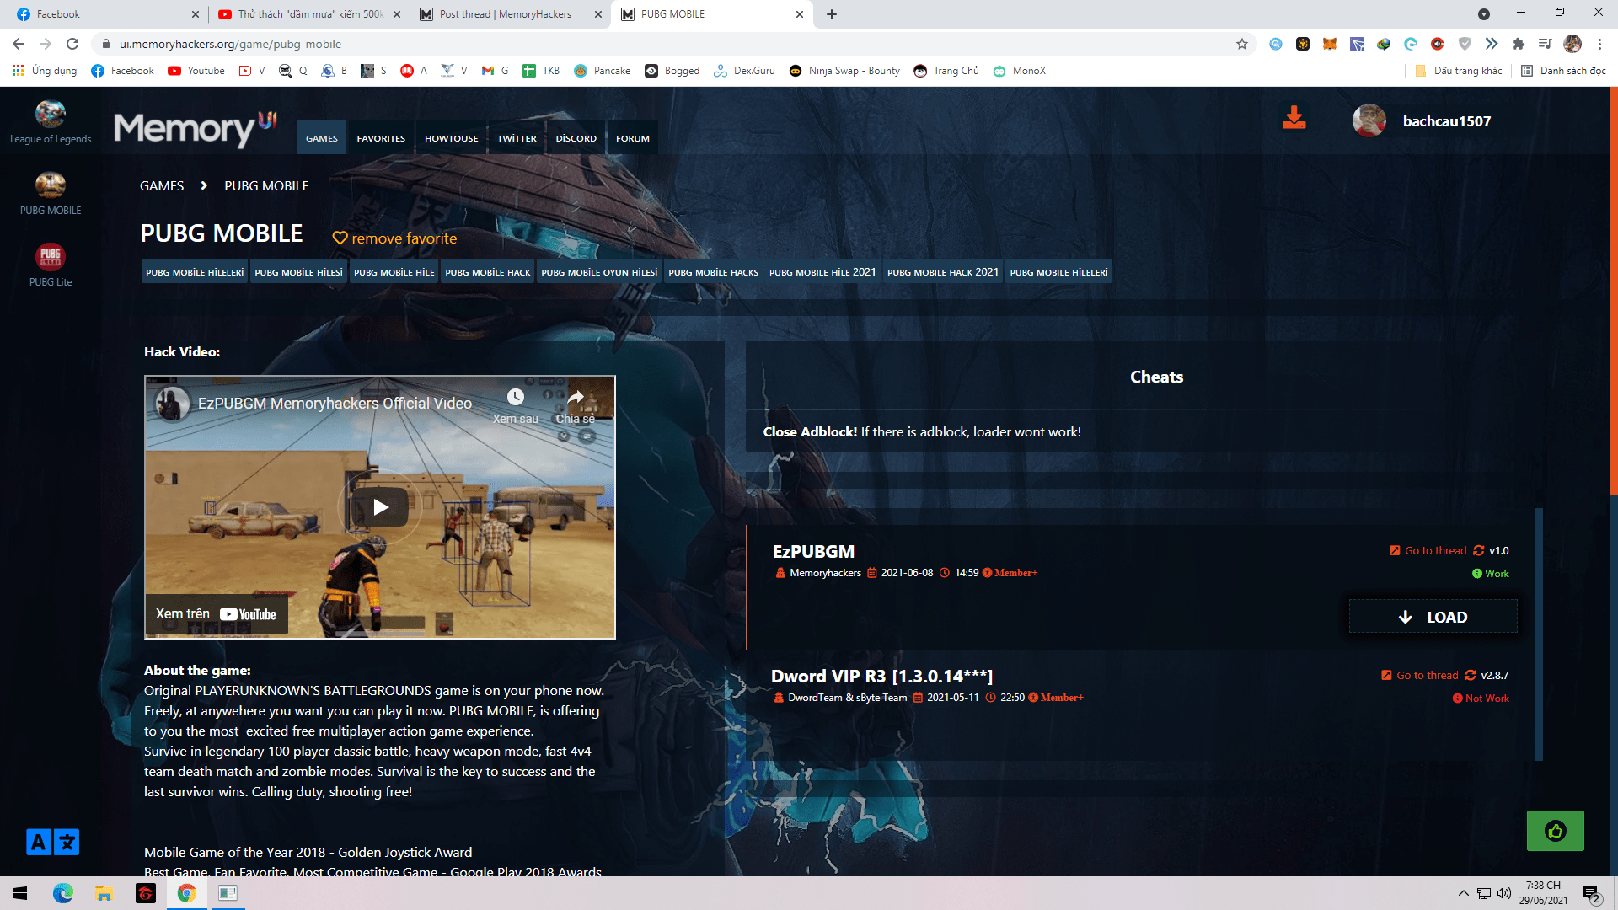Open the GAMES nav tab
Image resolution: width=1618 pixels, height=910 pixels.
coord(322,138)
